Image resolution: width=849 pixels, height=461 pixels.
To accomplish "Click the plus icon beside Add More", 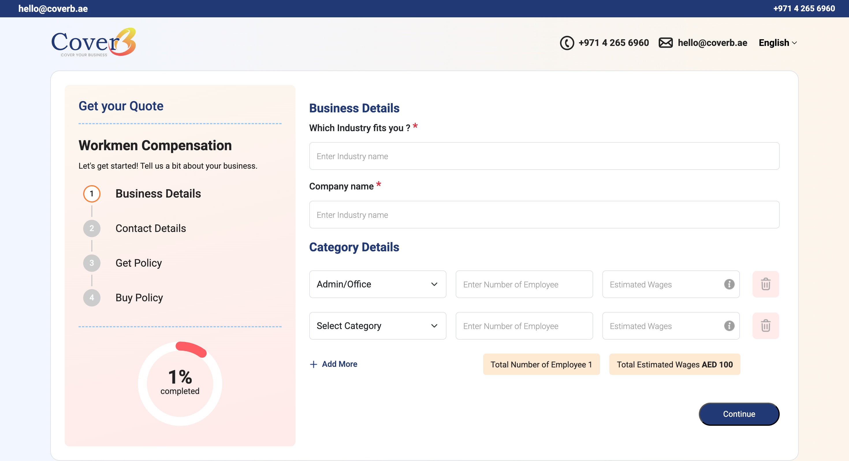I will [313, 365].
